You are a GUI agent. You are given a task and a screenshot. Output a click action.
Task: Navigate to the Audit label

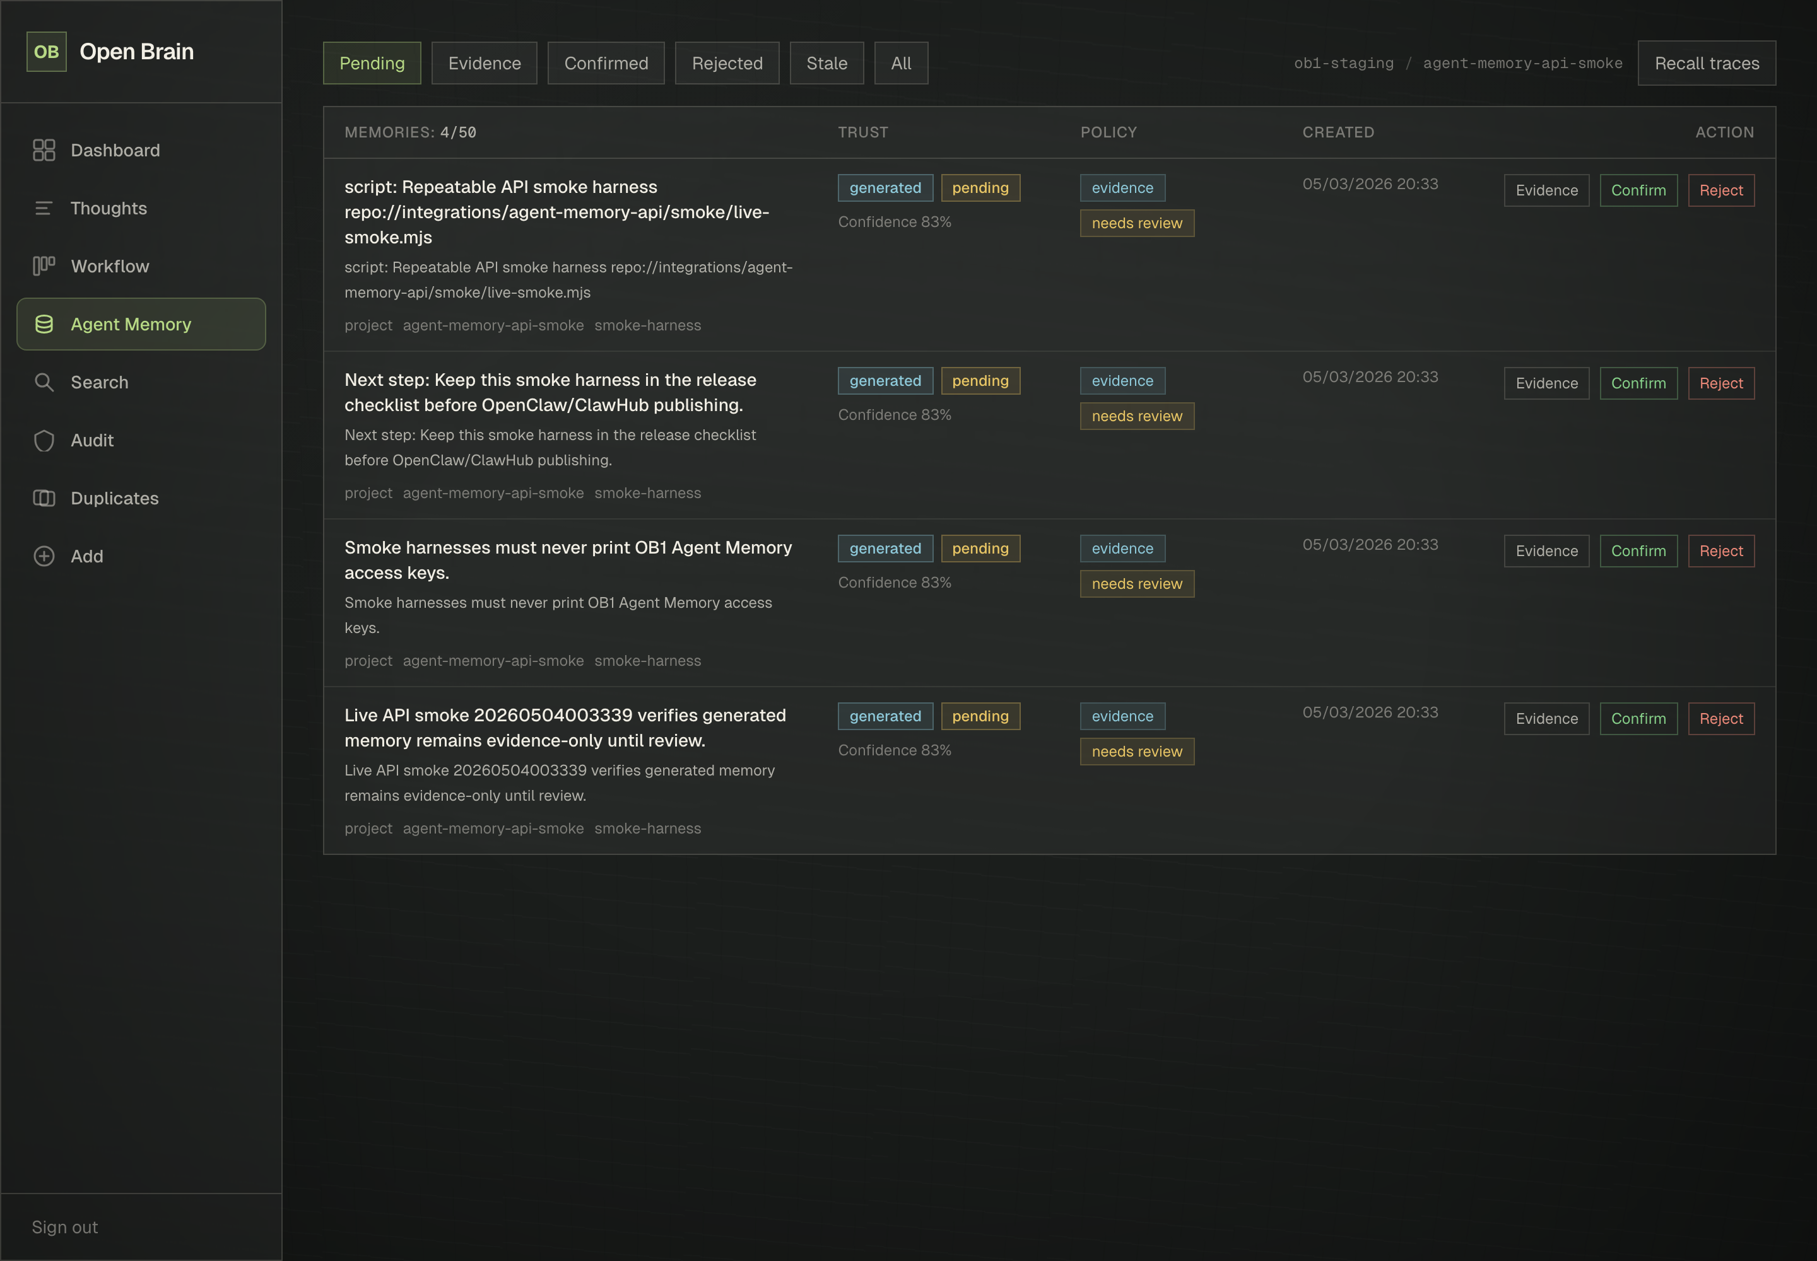point(91,440)
